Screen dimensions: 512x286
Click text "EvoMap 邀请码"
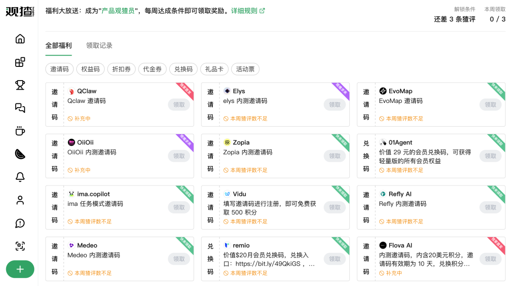point(401,101)
